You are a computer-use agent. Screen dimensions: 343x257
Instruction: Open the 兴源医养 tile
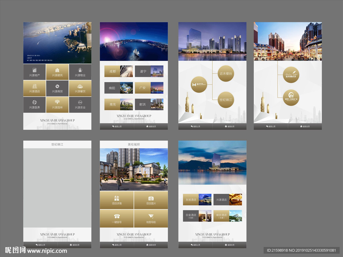click(x=35, y=105)
